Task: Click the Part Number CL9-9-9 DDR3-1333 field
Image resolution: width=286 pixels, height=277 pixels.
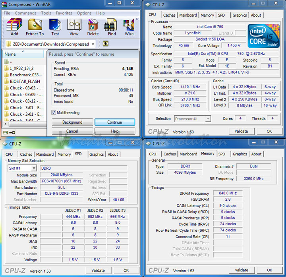Action: (62, 194)
